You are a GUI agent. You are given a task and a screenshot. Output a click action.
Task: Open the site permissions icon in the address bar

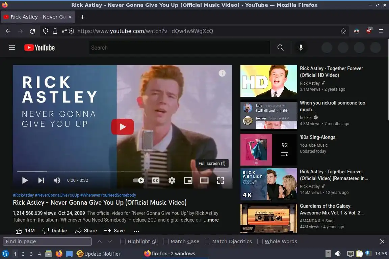pyautogui.click(x=64, y=31)
